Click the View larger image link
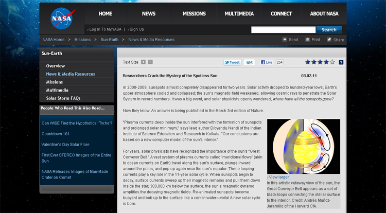The height and width of the screenshot is (213, 386). coord(278,176)
